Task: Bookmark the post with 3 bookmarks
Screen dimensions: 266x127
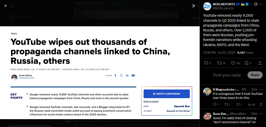Action: point(246,63)
